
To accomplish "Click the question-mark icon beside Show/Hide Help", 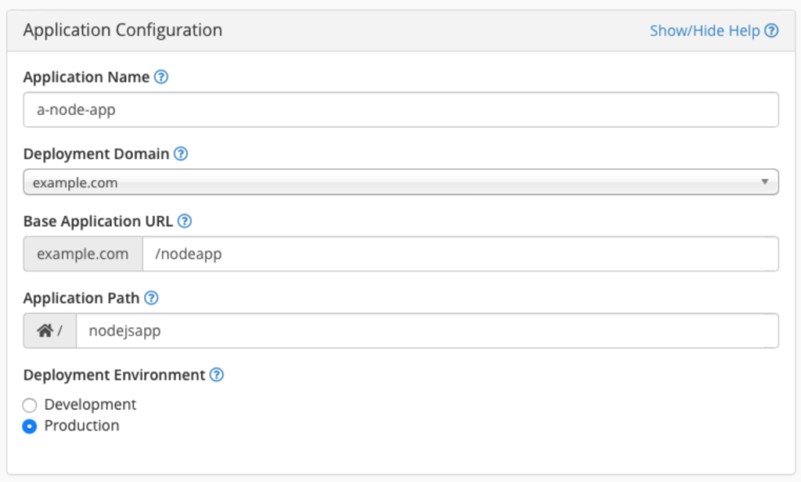I will [x=772, y=31].
